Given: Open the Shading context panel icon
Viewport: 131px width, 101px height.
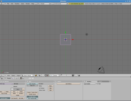Looking at the screenshot, I should pyautogui.click(x=17, y=78).
